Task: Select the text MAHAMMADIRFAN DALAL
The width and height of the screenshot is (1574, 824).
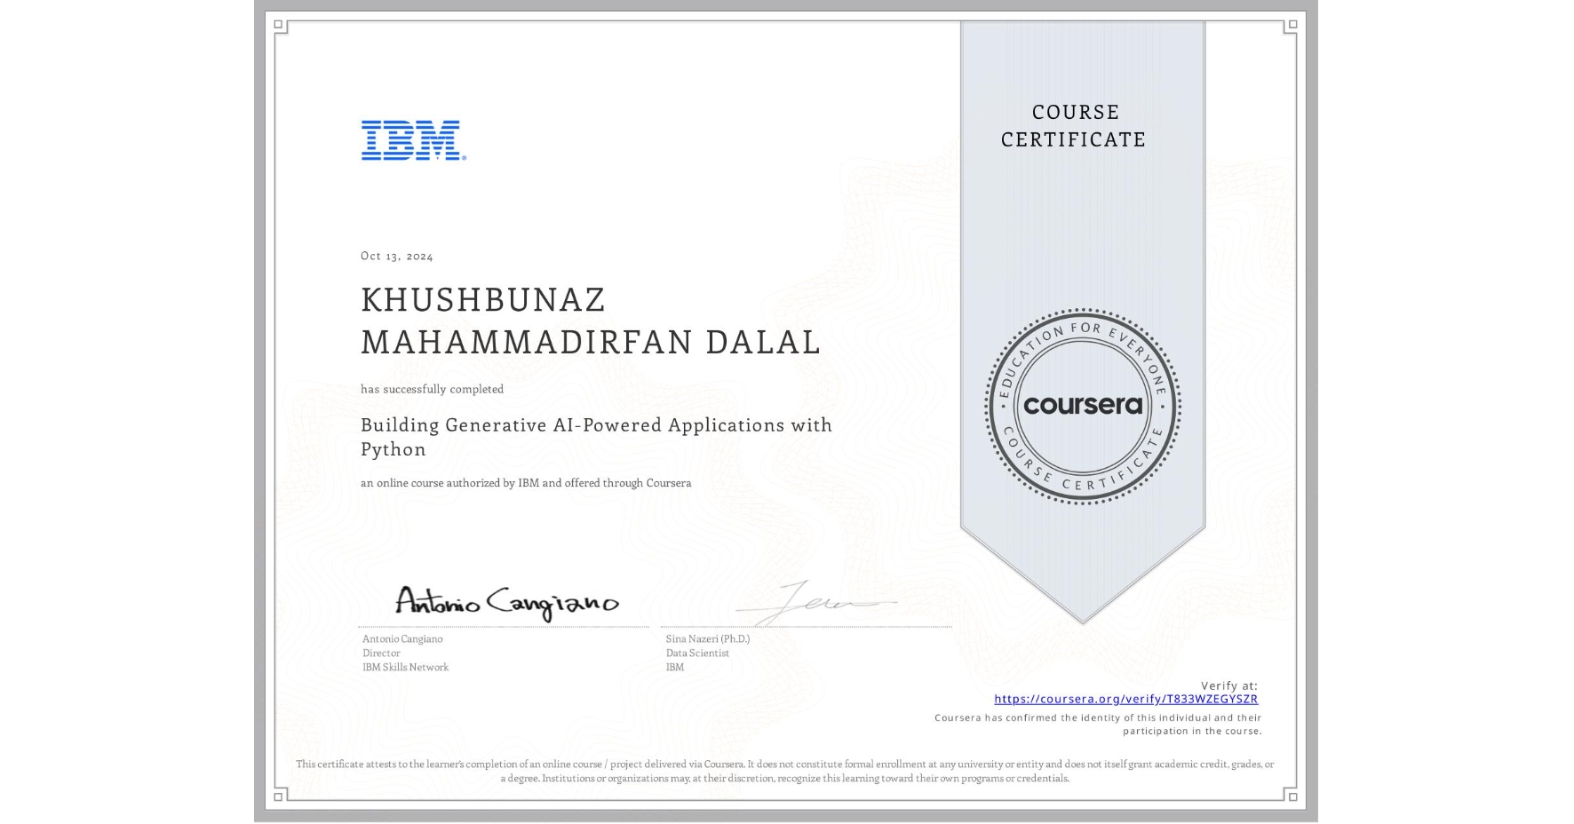Action: coord(591,342)
